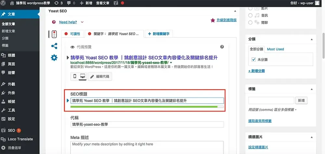Click the dropdown arrow after snippet URL
The height and width of the screenshot is (154, 325).
coord(171,62)
